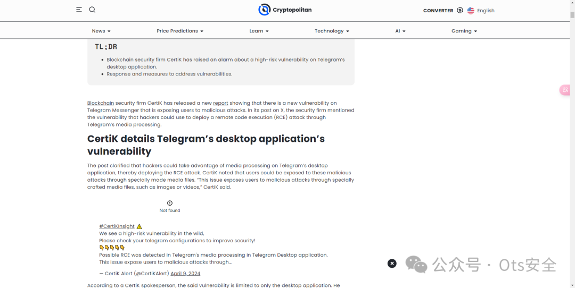Open the #CertiKInsight hashtag link

117,226
